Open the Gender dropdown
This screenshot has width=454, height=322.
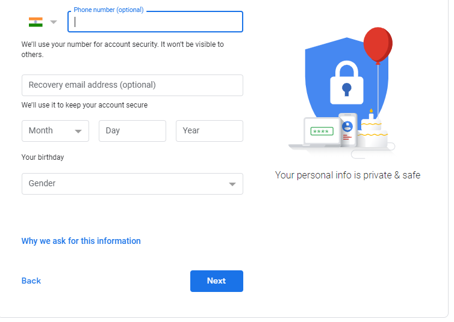(132, 184)
